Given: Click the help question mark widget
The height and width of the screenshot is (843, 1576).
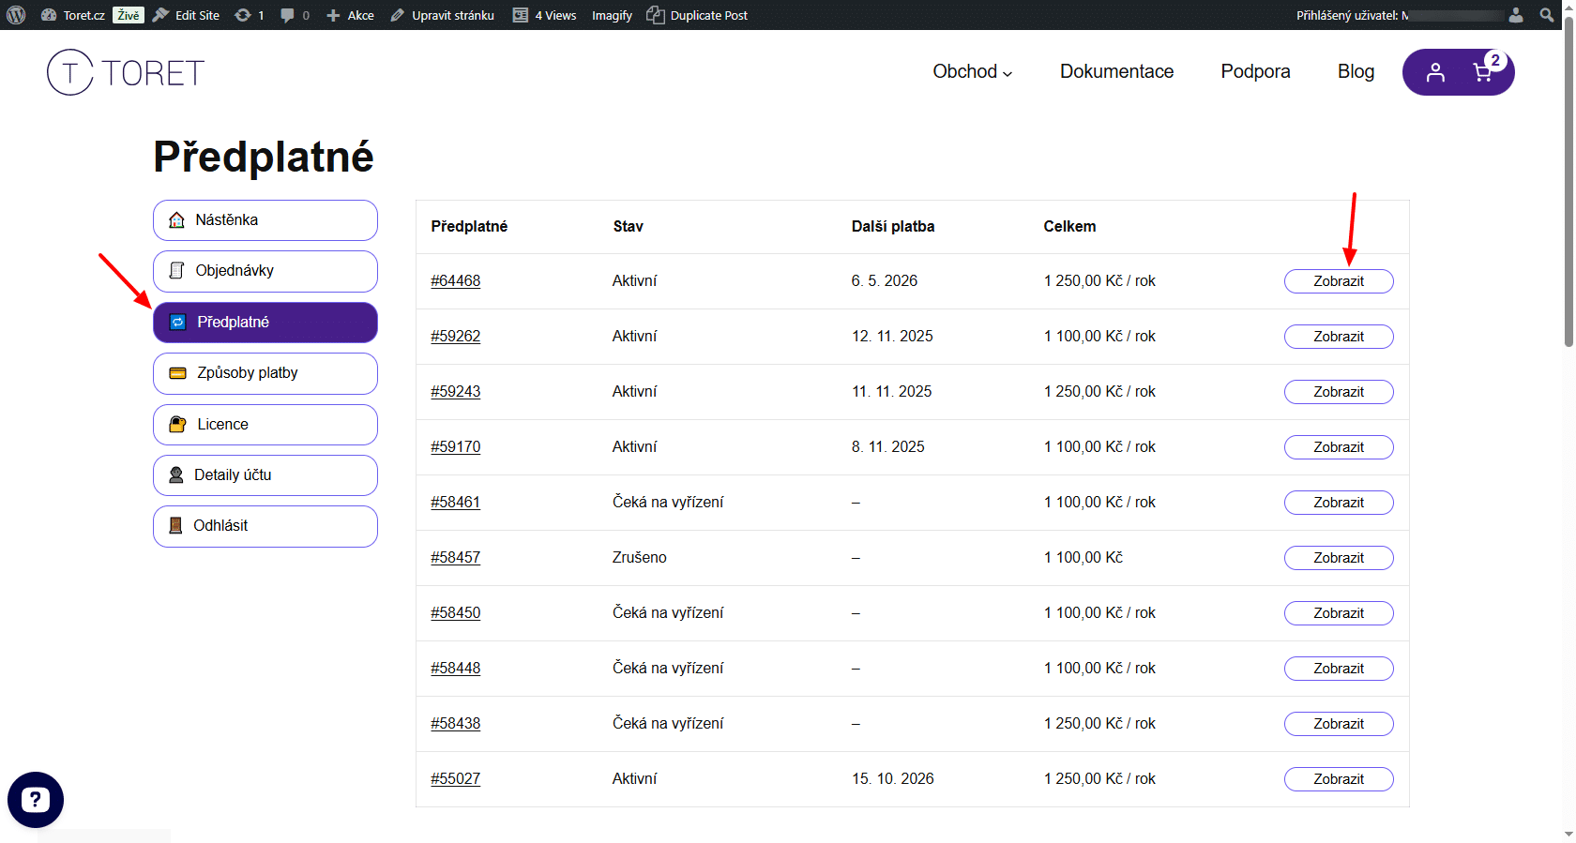Looking at the screenshot, I should (x=36, y=800).
